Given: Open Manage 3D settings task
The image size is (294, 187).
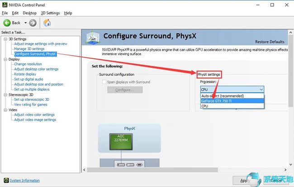Looking at the screenshot, I should (x=29, y=49).
